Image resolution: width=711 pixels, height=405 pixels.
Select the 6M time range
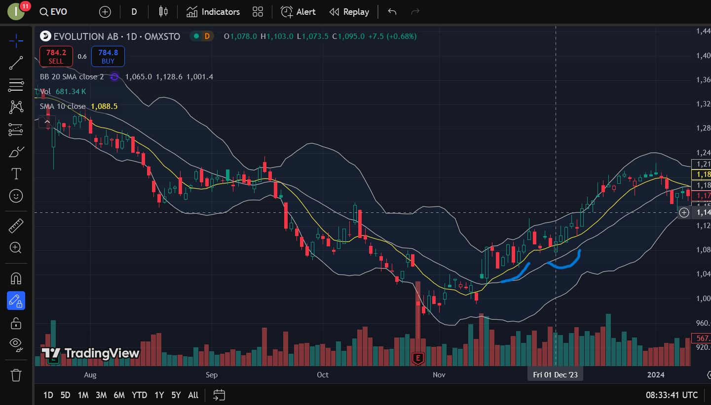click(x=119, y=395)
